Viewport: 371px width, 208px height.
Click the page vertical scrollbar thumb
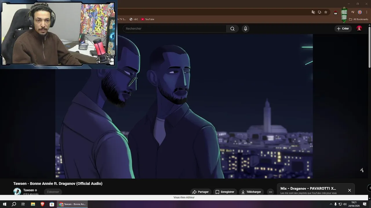pyautogui.click(x=369, y=48)
